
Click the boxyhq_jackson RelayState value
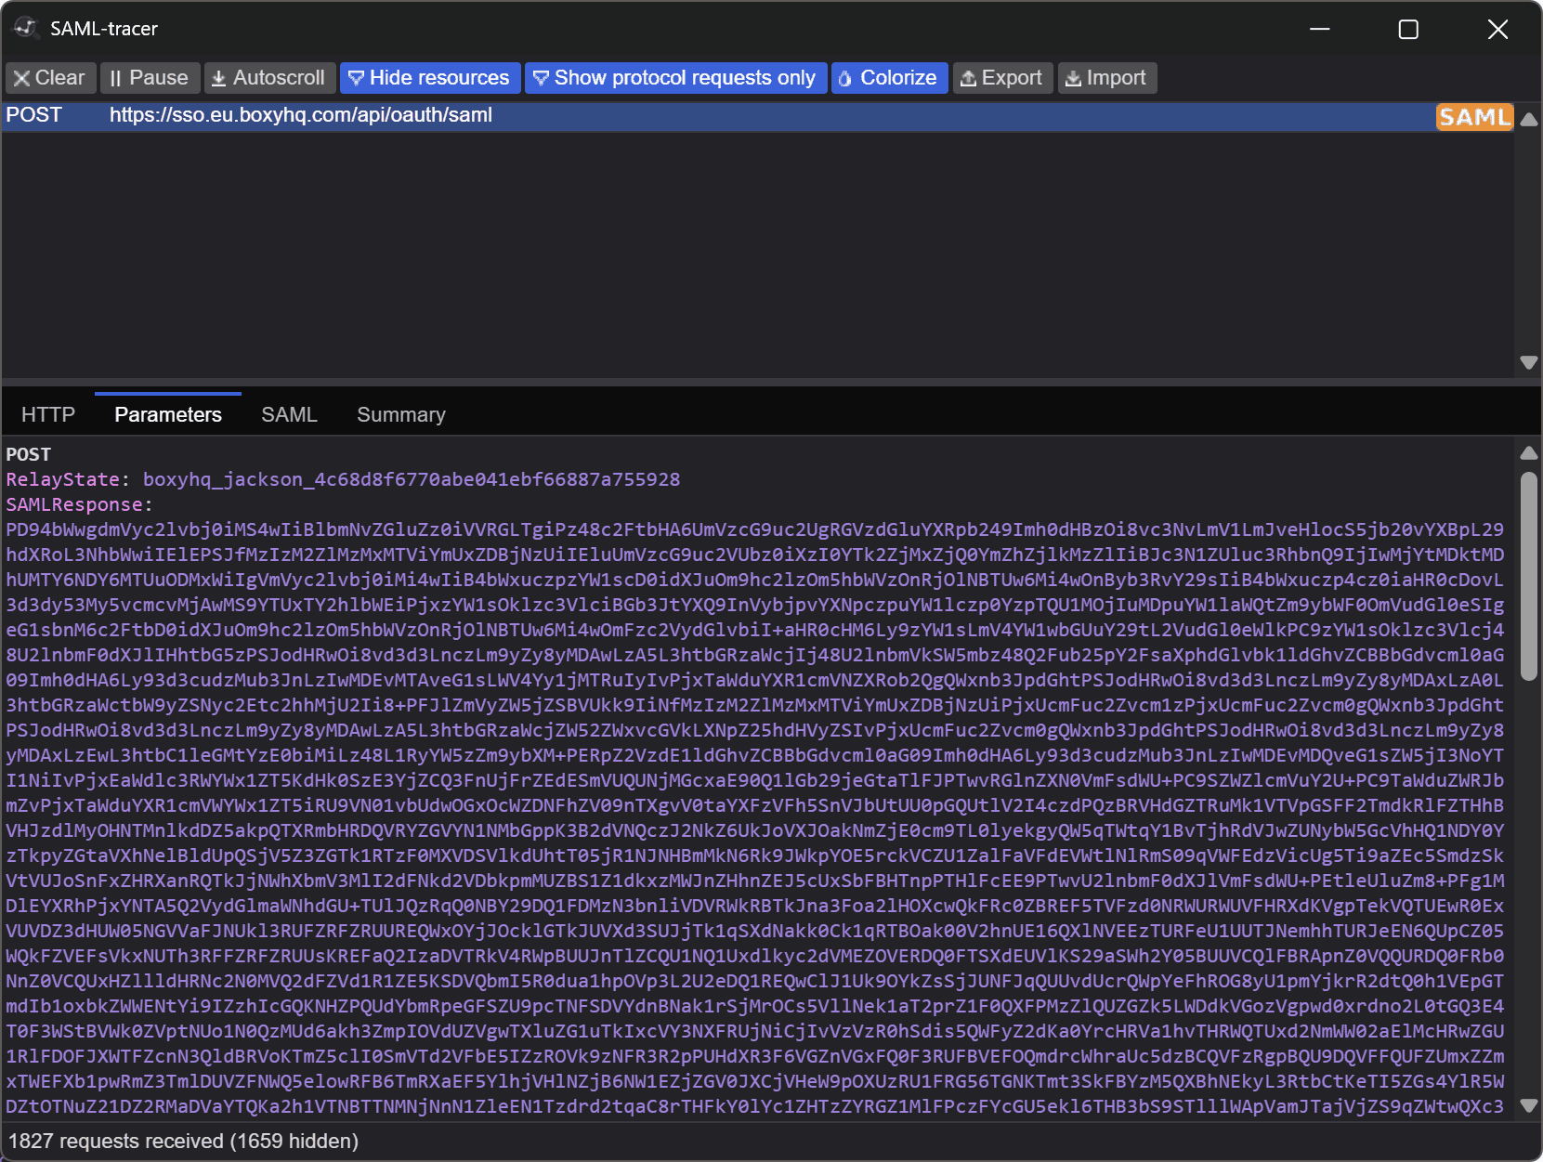tap(412, 479)
